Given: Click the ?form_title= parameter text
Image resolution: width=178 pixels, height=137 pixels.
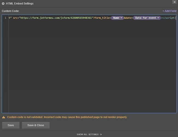Looking at the screenshot, I should click(102, 18).
